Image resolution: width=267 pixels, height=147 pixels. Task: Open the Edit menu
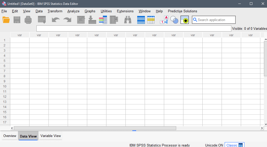click(x=15, y=11)
